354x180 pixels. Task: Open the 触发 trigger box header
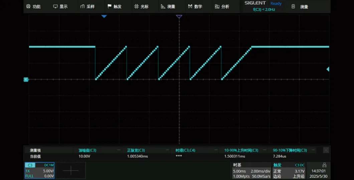[277, 165]
